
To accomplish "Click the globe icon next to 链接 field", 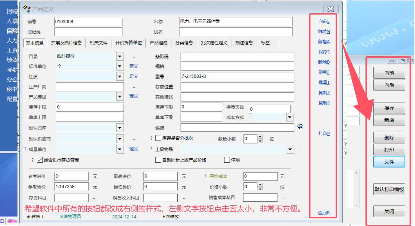I will click(300, 126).
